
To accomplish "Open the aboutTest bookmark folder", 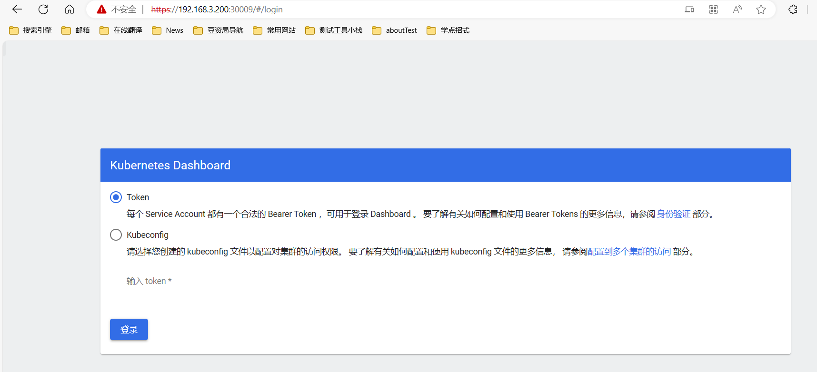I will [x=394, y=30].
